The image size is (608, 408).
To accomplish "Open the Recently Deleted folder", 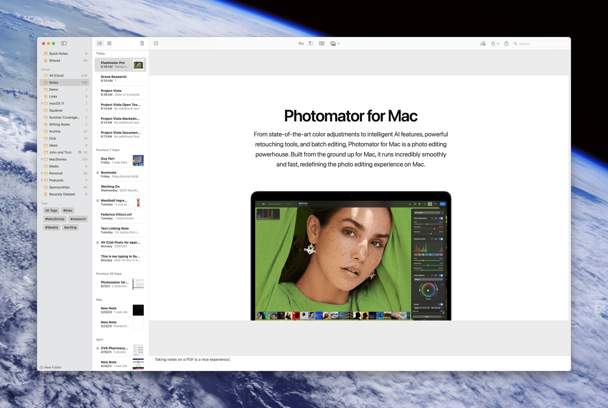I will coord(64,194).
